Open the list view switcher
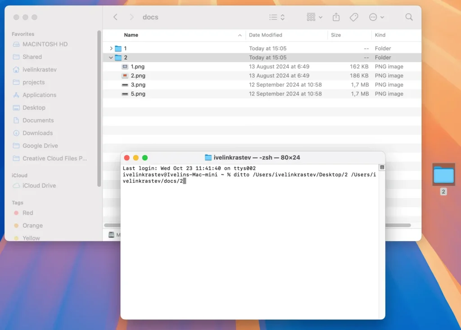Screen dimensions: 461x330 tap(277, 17)
